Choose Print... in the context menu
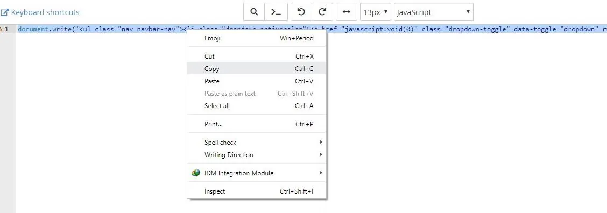Image resolution: width=607 pixels, height=213 pixels. (257, 124)
